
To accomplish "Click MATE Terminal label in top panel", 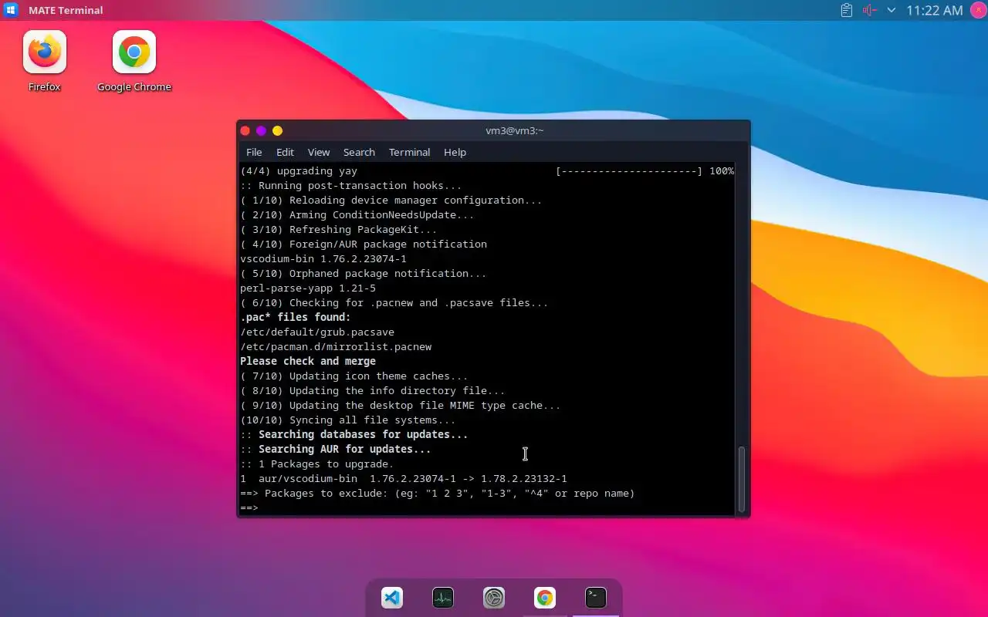I will [x=66, y=10].
